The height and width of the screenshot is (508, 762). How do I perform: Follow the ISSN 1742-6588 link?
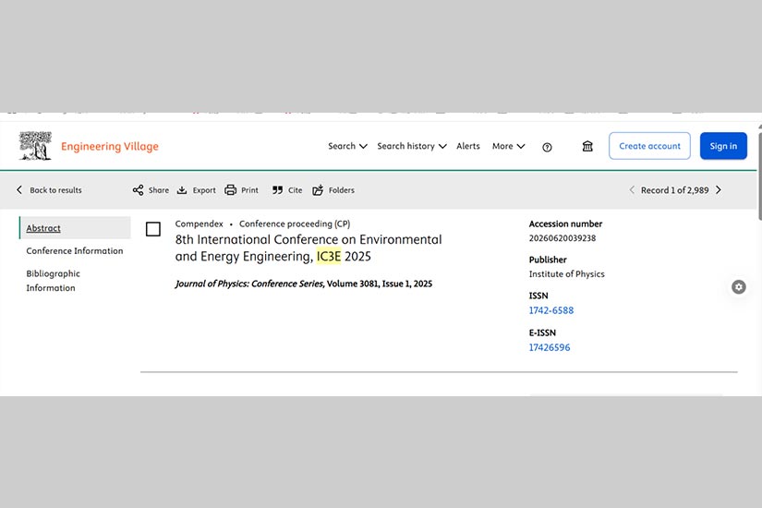[x=550, y=310]
